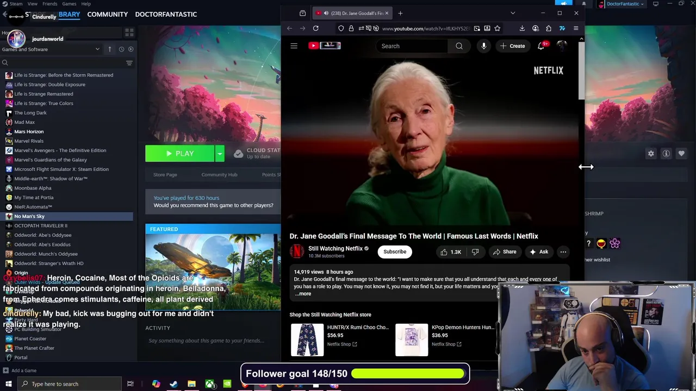The image size is (696, 391).
Task: Open HUNTR/X Rumi pajama product thumbnail
Action: [307, 340]
